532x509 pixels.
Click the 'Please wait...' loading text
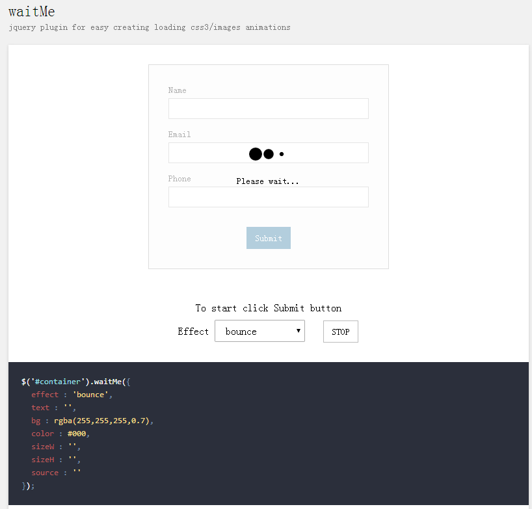(267, 181)
